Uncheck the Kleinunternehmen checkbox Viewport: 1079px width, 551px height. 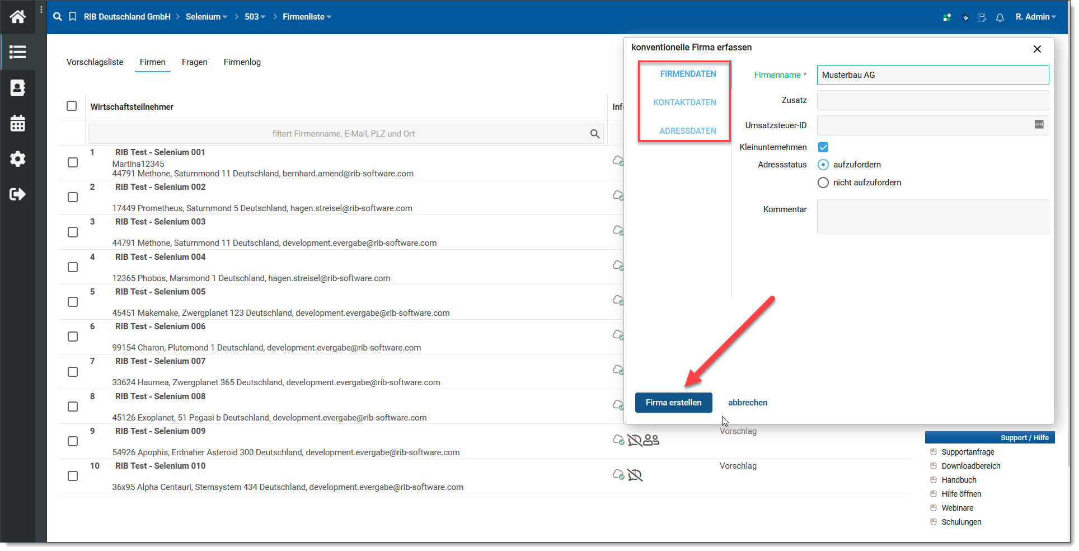pyautogui.click(x=823, y=147)
